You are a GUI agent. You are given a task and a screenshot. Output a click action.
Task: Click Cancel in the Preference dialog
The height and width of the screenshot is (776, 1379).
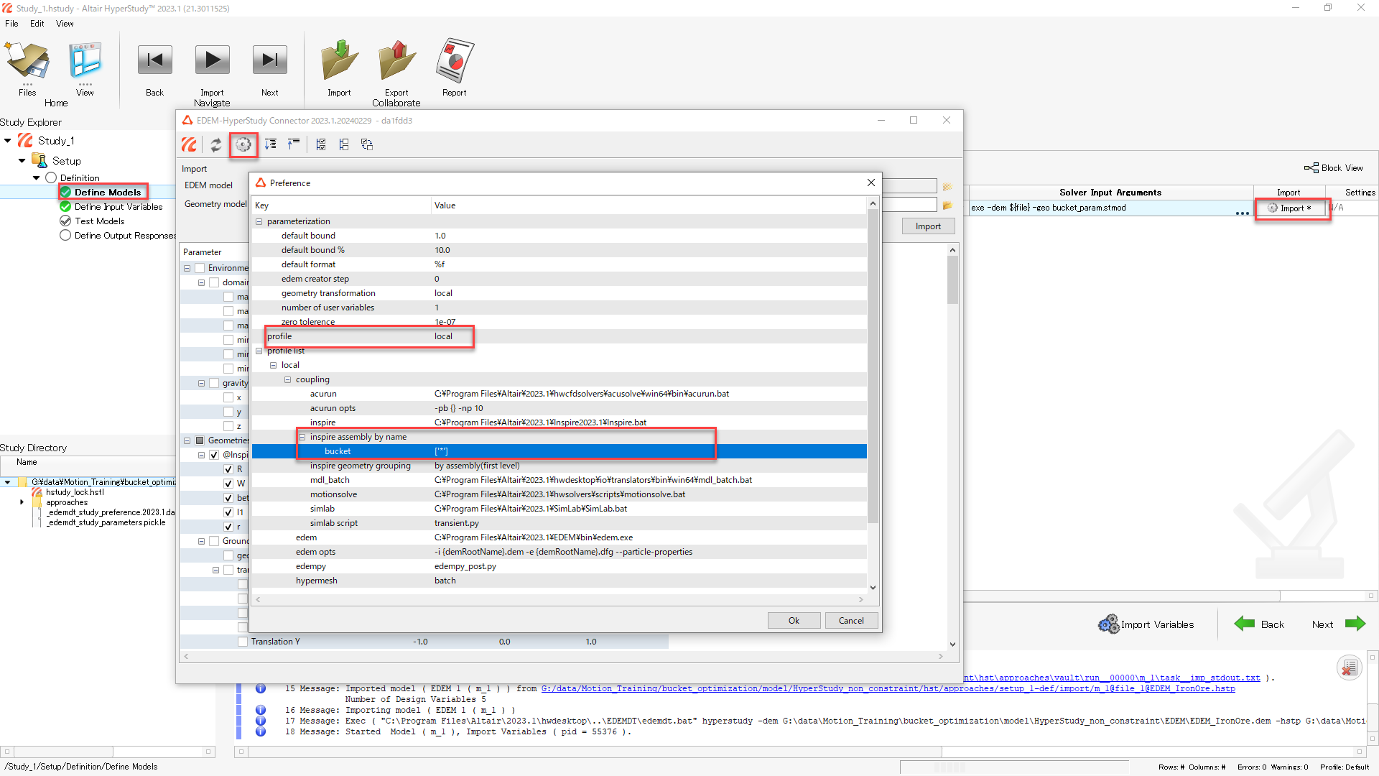click(x=851, y=621)
